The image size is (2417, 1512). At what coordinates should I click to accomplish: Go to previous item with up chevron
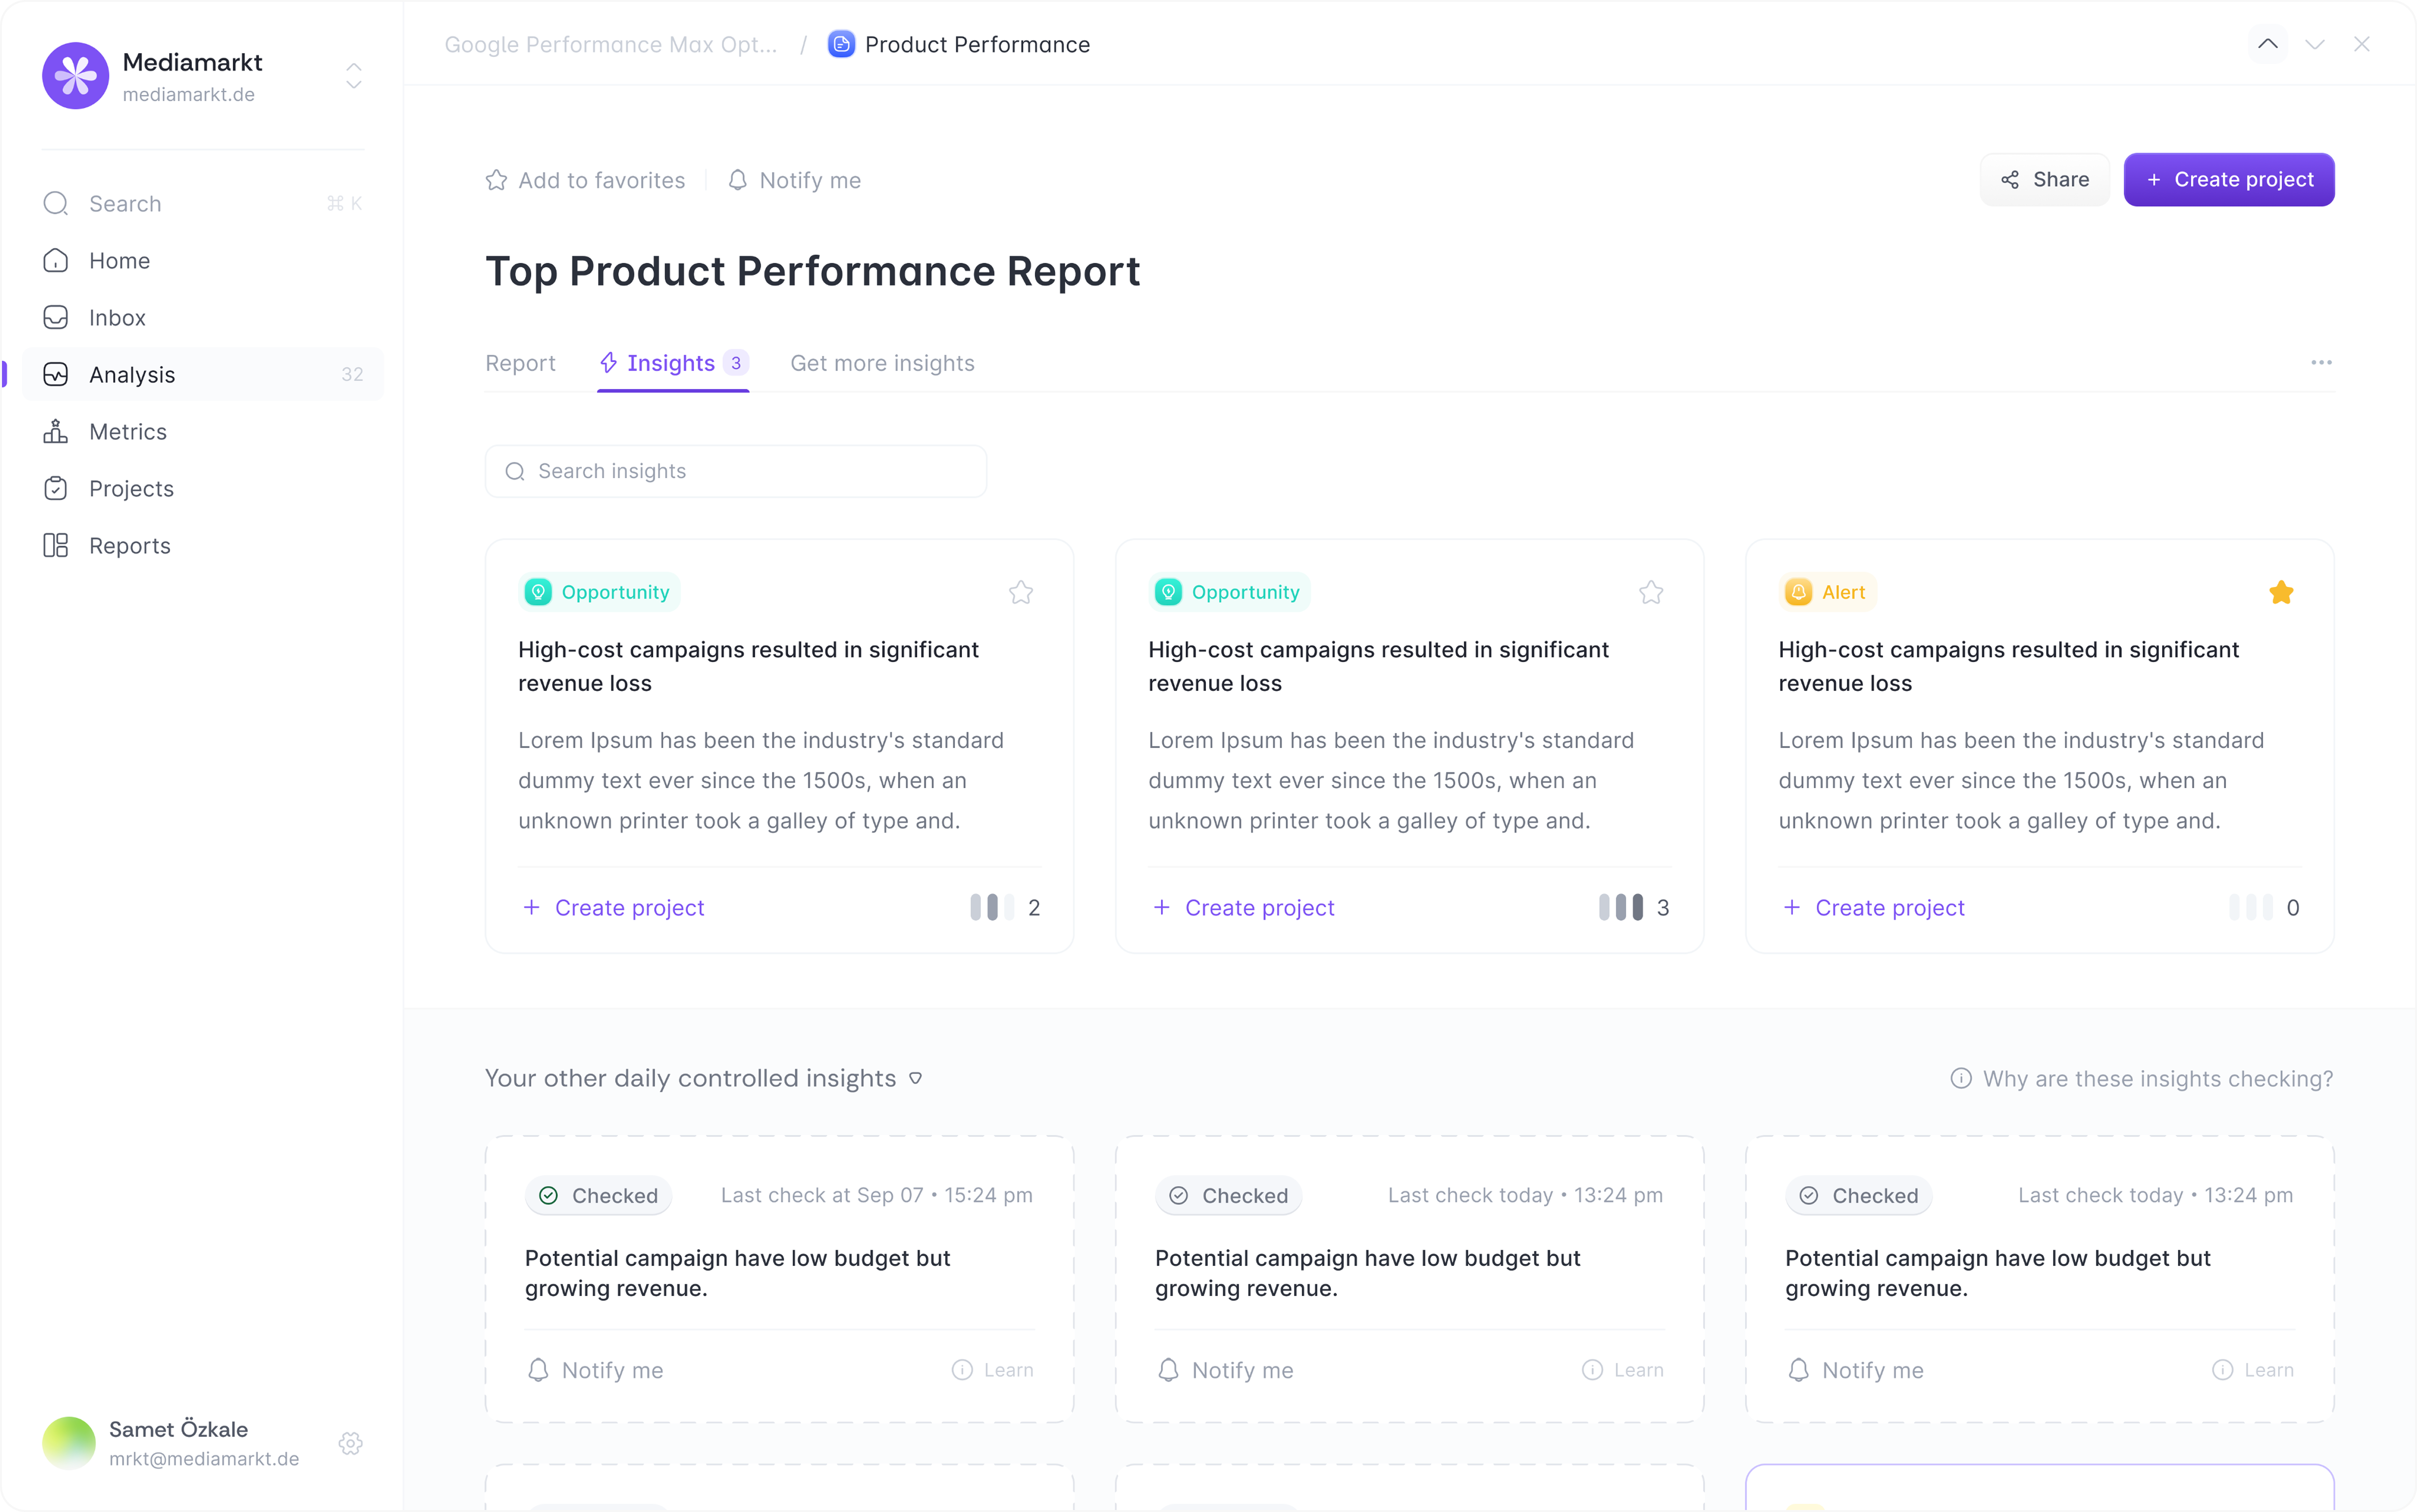coord(2267,44)
